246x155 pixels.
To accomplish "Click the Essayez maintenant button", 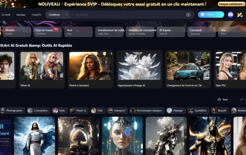I will [x=231, y=4].
